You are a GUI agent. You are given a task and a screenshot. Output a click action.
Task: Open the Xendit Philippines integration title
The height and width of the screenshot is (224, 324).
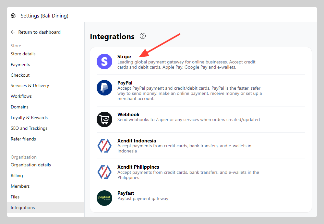(x=138, y=167)
